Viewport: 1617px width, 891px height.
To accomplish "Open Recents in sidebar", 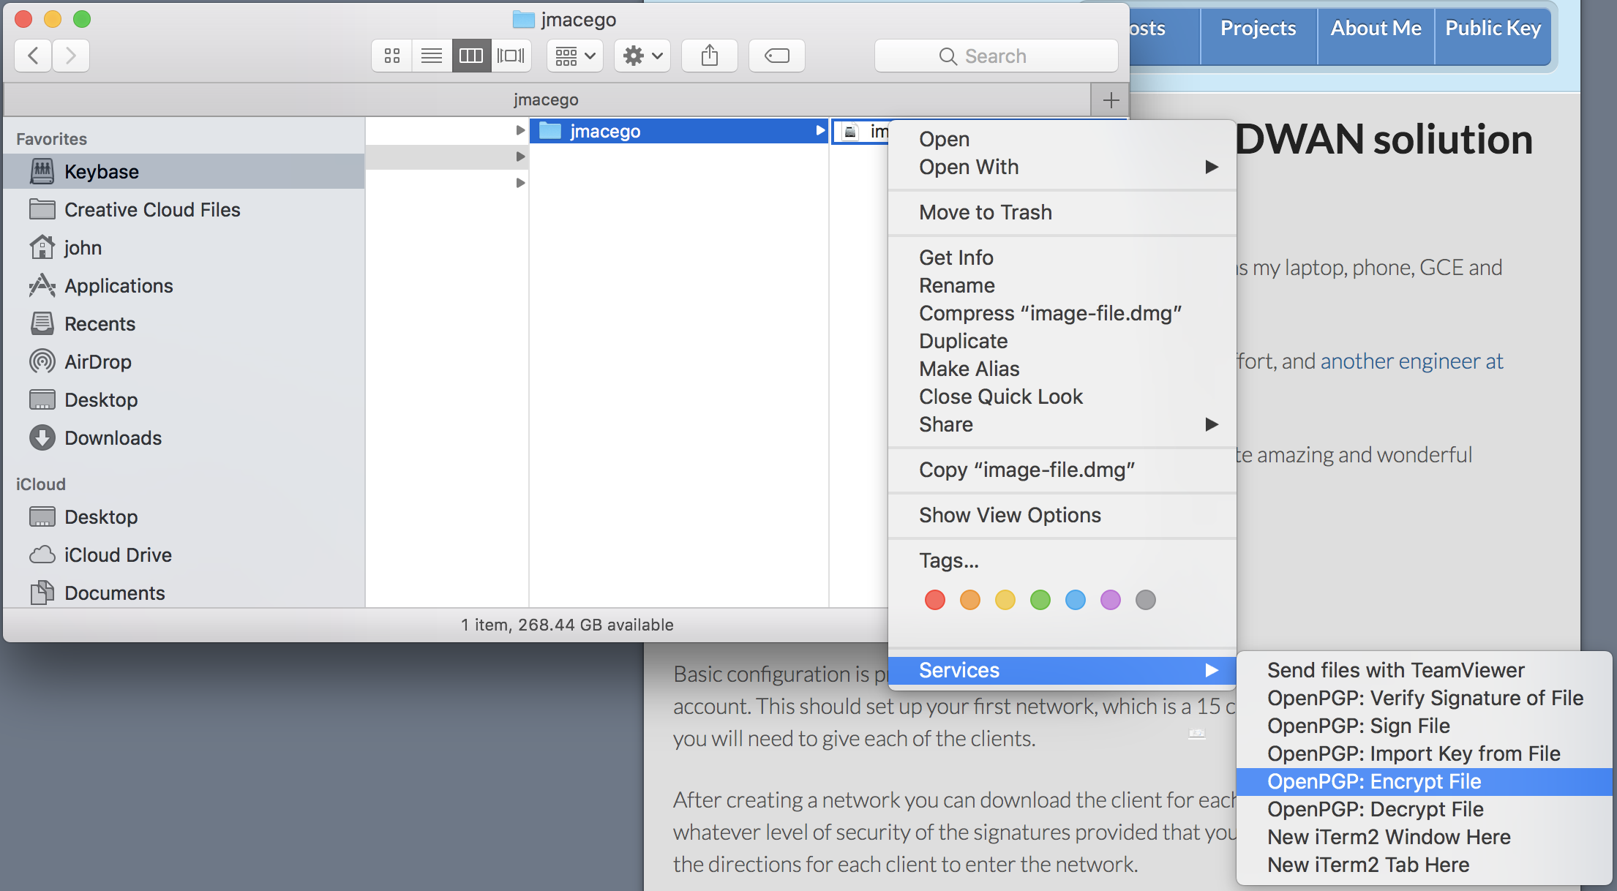I will coord(184,323).
